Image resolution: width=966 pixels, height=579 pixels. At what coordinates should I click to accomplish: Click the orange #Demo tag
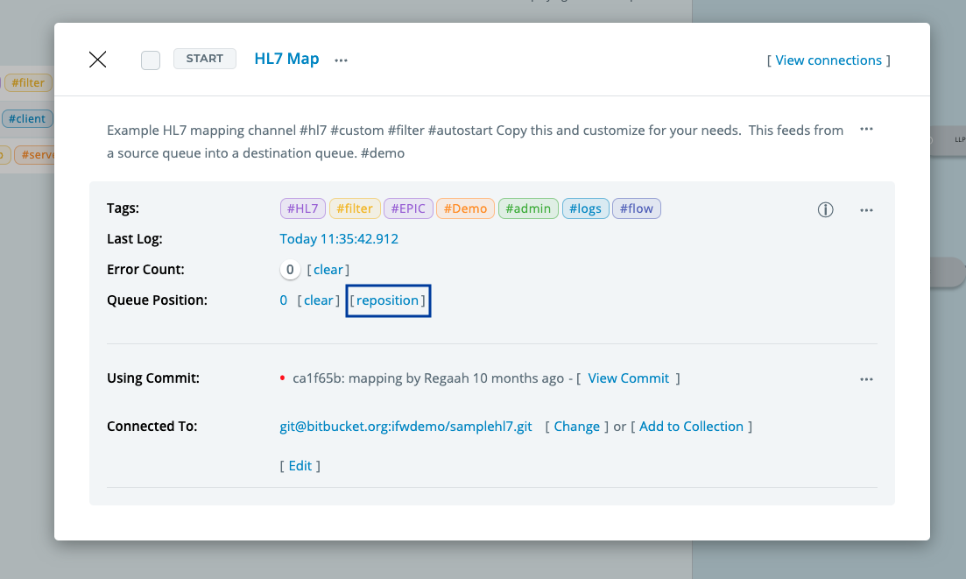[x=465, y=208]
